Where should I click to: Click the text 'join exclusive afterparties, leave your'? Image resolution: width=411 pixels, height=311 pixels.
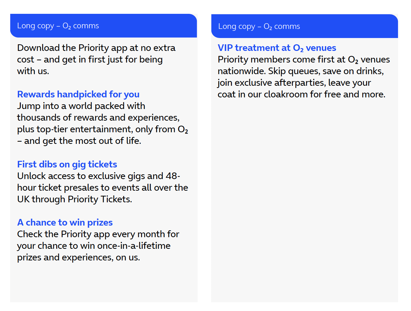(x=294, y=83)
